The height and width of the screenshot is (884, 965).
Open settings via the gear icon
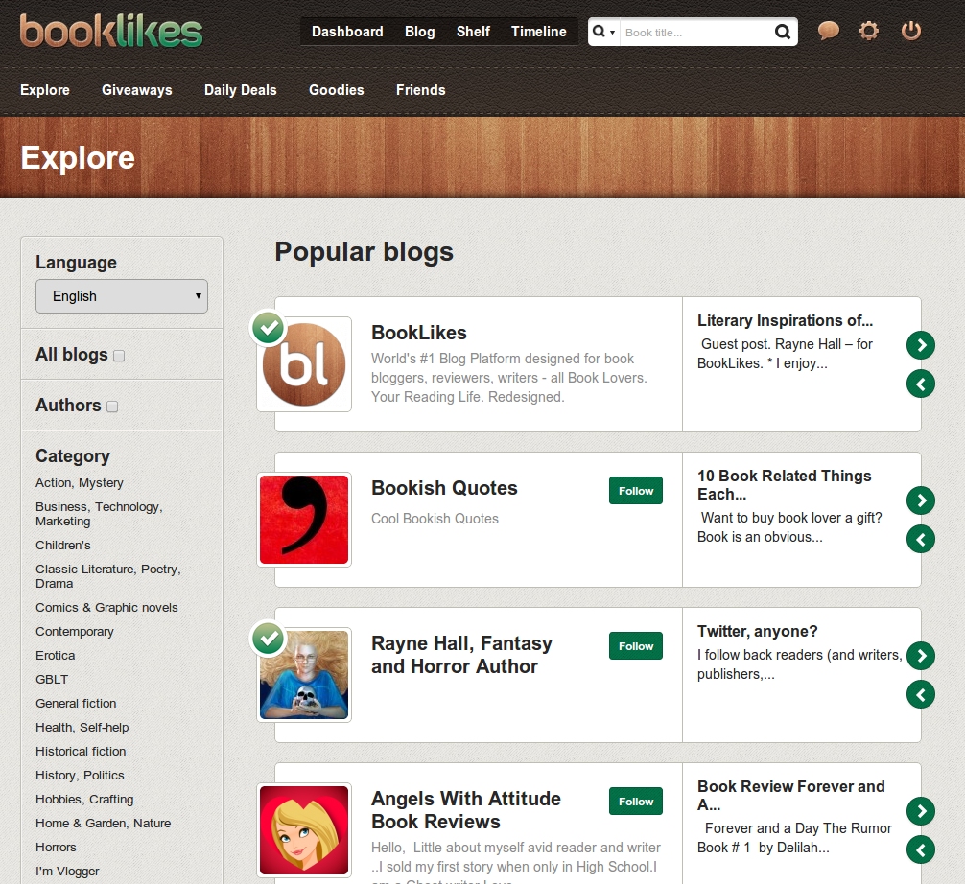(869, 31)
